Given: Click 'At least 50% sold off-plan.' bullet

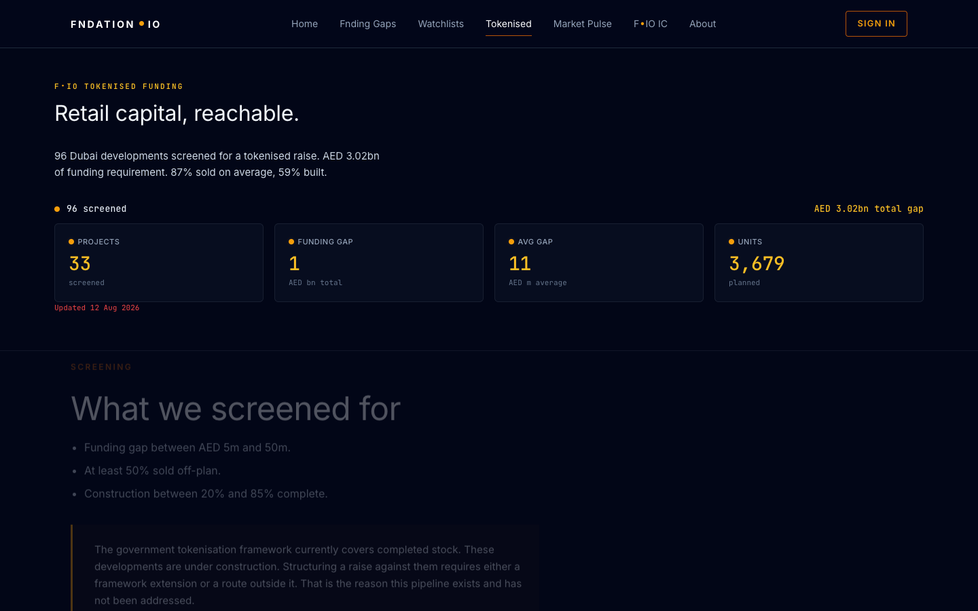Looking at the screenshot, I should click(152, 470).
